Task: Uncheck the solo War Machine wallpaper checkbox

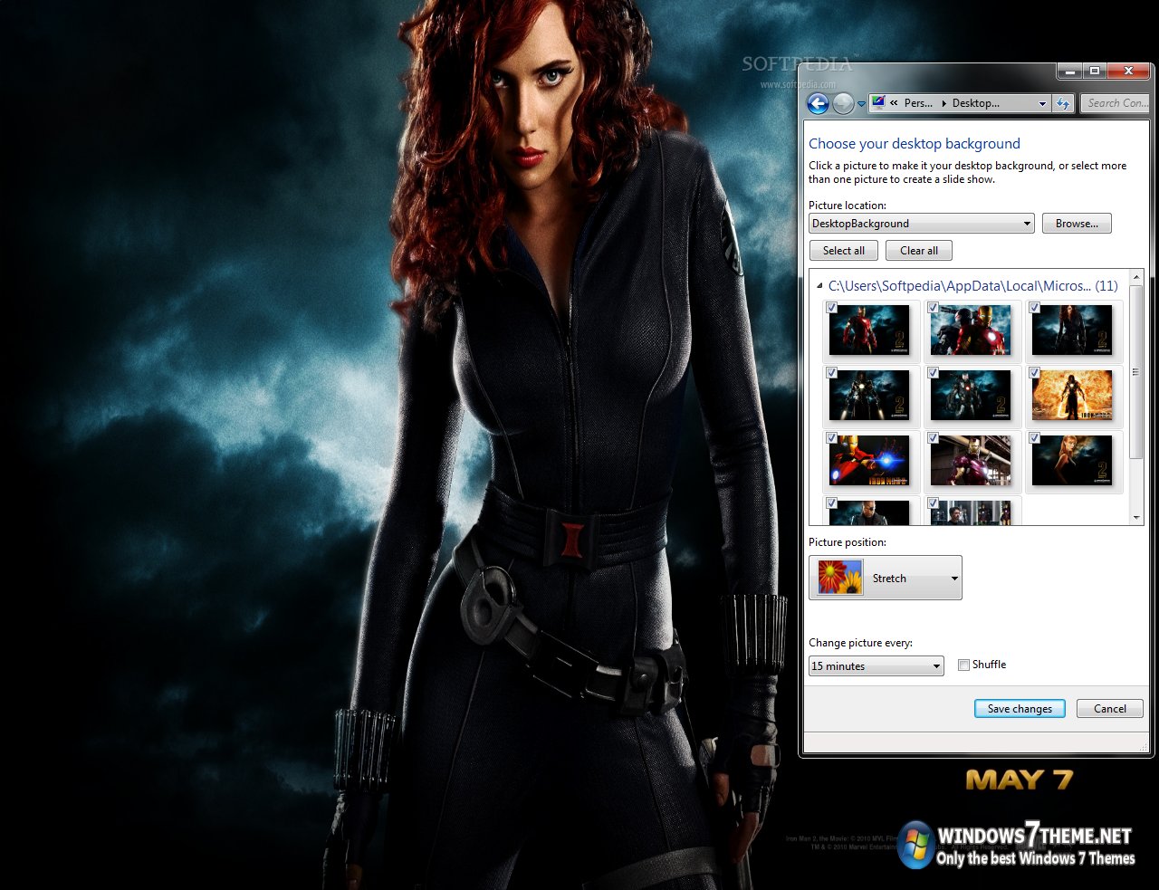Action: [x=933, y=373]
